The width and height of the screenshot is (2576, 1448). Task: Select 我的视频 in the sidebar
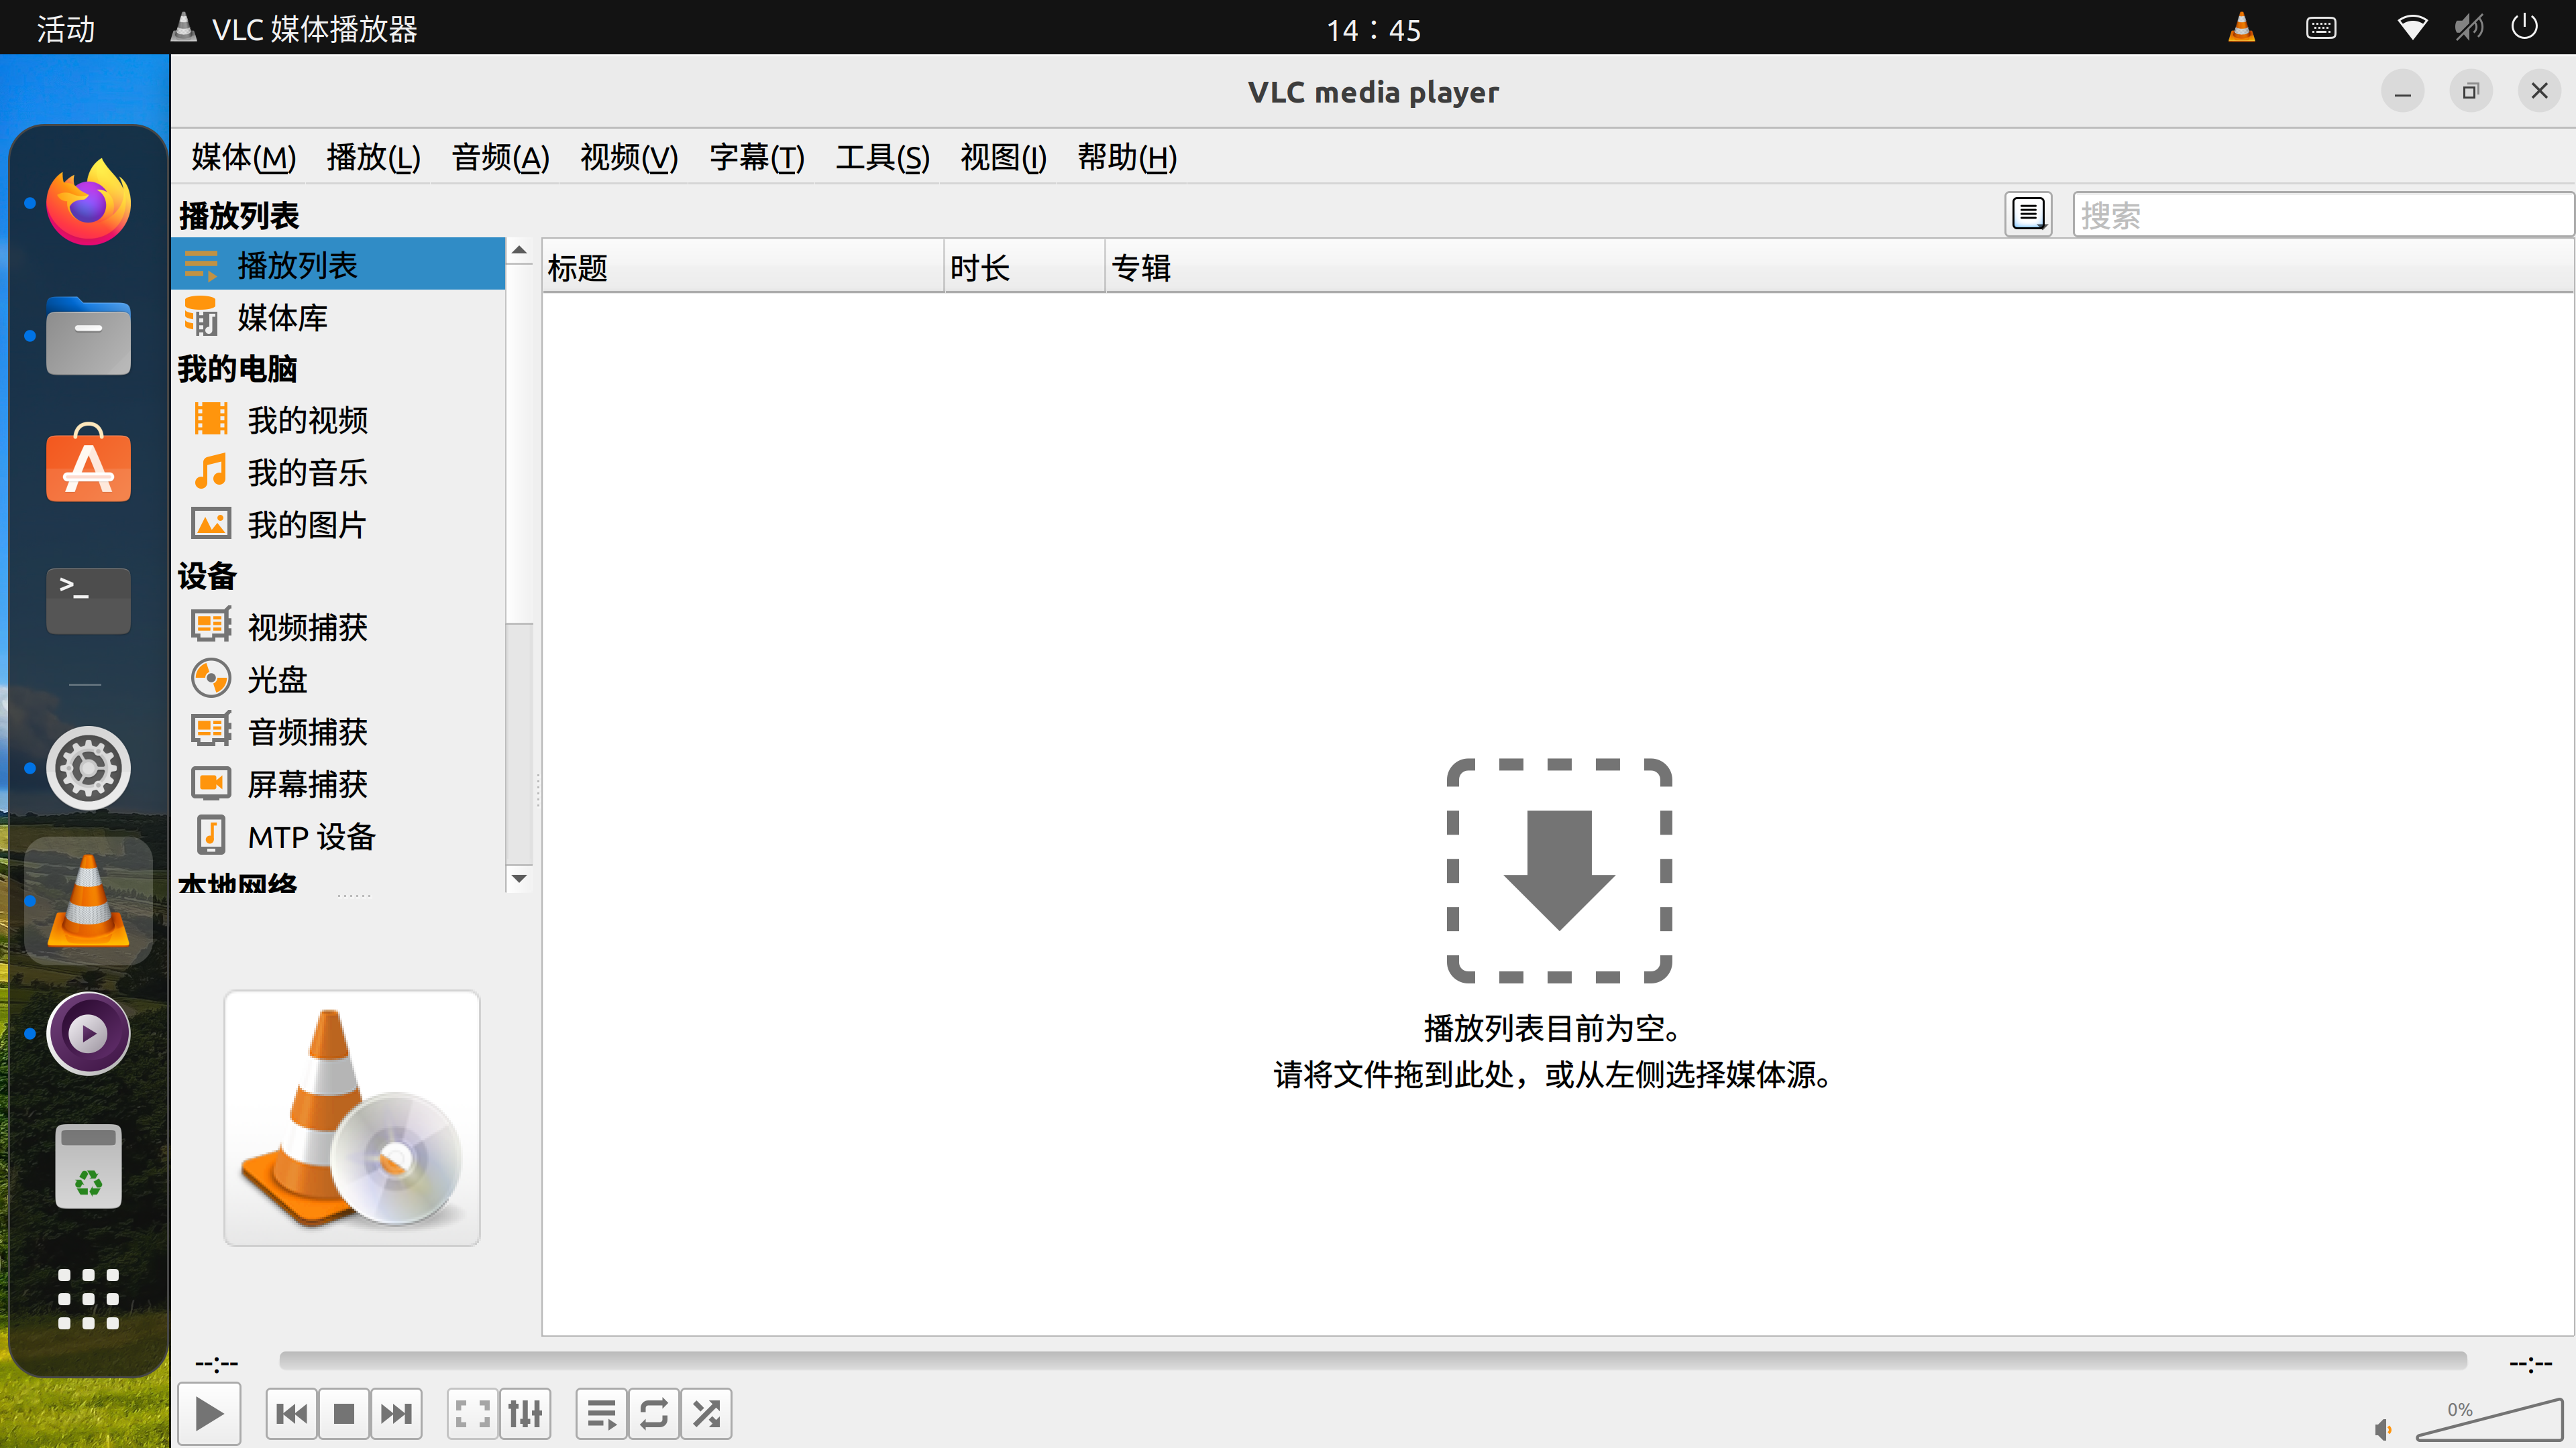(x=307, y=420)
